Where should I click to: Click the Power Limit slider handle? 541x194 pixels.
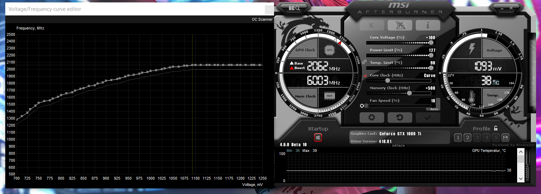(x=431, y=55)
